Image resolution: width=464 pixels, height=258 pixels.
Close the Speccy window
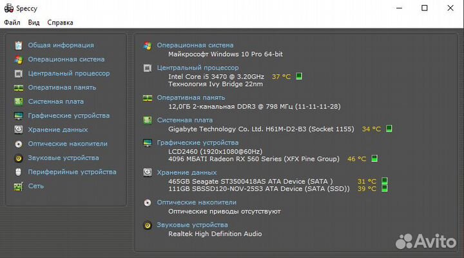[450, 8]
